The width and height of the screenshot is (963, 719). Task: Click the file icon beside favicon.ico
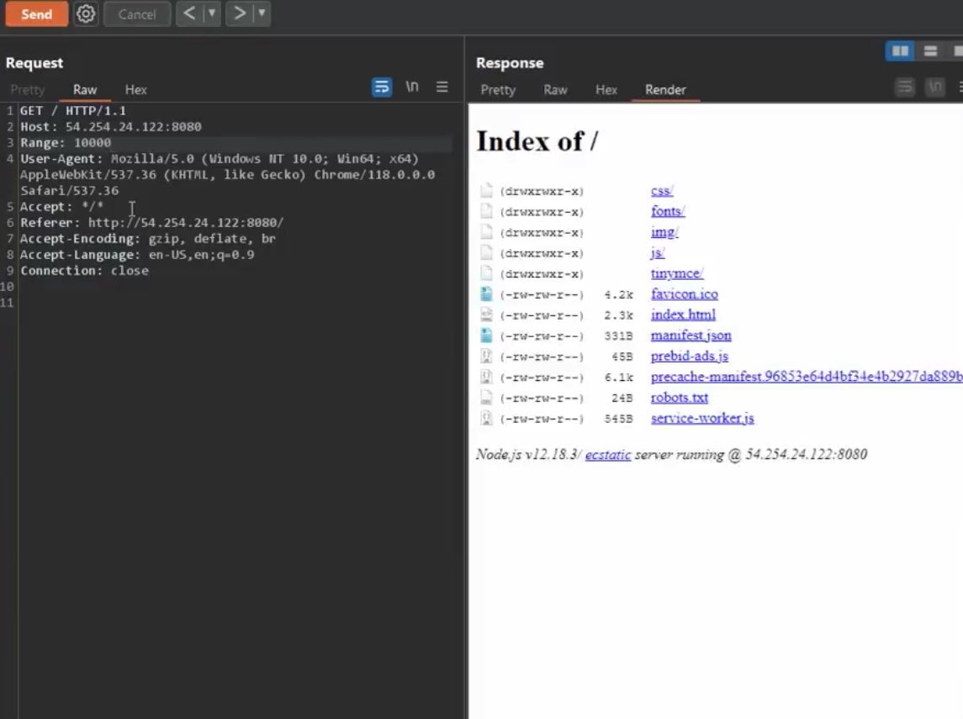pos(486,294)
